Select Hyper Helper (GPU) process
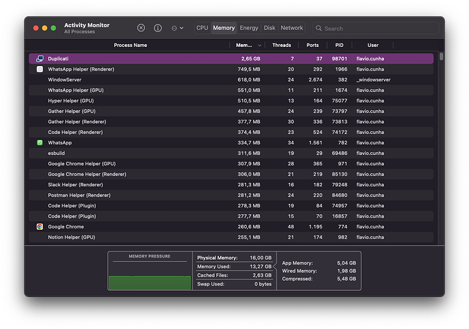Image resolution: width=469 pixels, height=329 pixels. 231,101
